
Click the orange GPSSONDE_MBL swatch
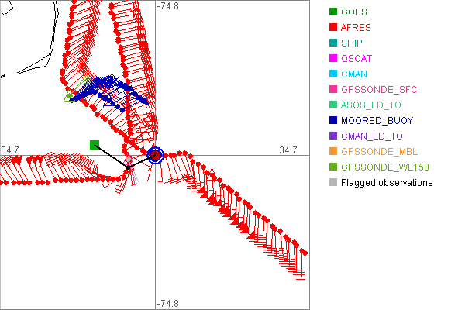click(x=333, y=152)
